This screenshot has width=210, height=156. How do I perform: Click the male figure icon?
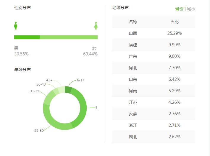point(16,26)
